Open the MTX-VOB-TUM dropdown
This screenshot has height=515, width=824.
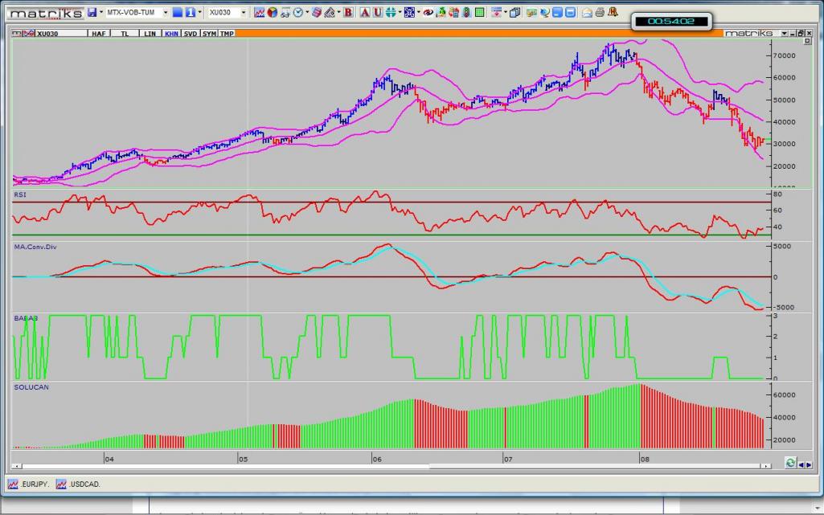coord(166,13)
